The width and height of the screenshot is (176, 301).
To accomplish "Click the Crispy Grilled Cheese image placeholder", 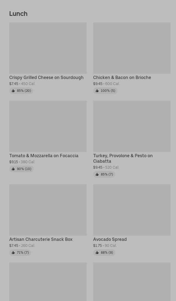I will (x=48, y=48).
